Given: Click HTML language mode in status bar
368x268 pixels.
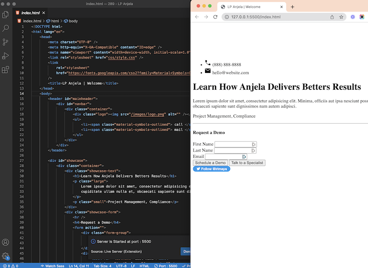Looking at the screenshot, I should click(145, 266).
